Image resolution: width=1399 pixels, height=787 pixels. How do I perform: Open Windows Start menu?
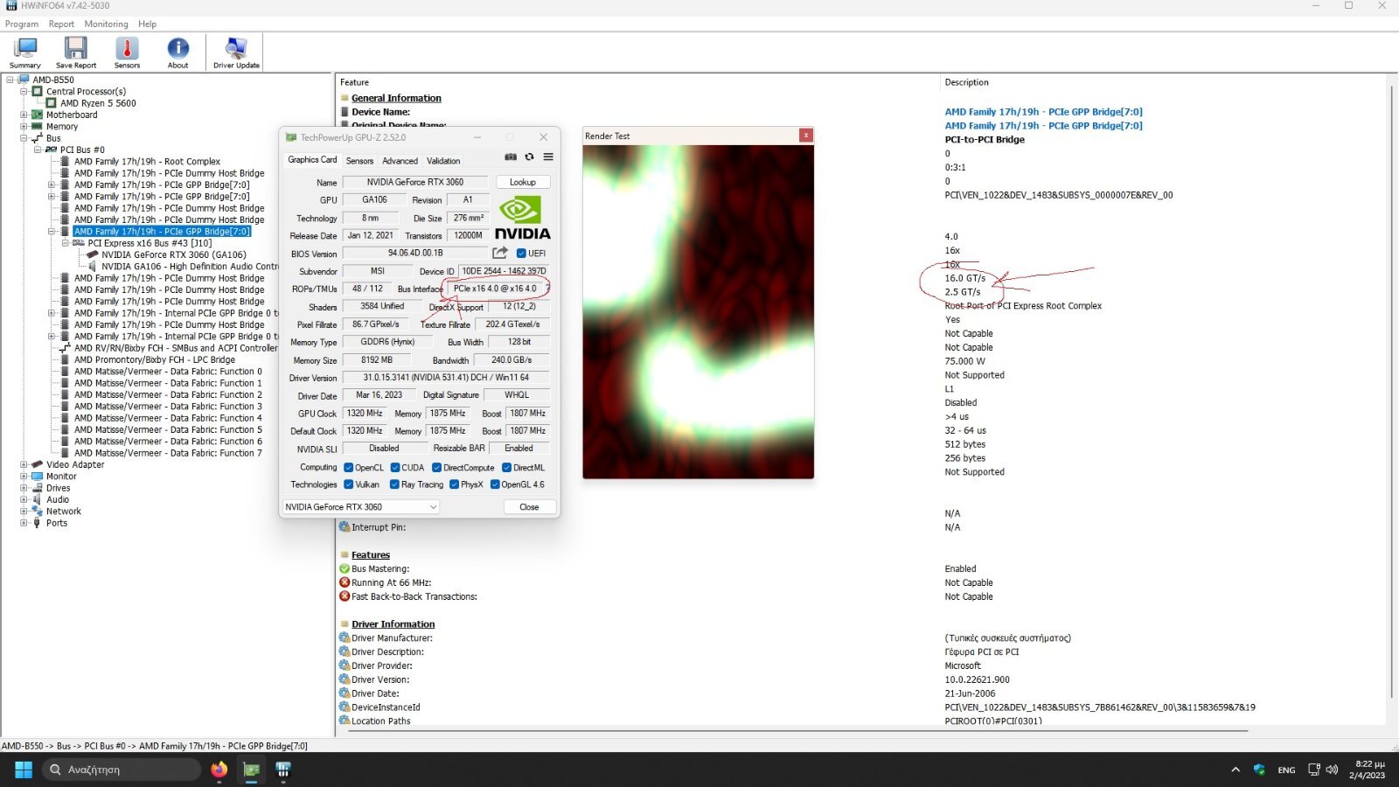pyautogui.click(x=24, y=770)
